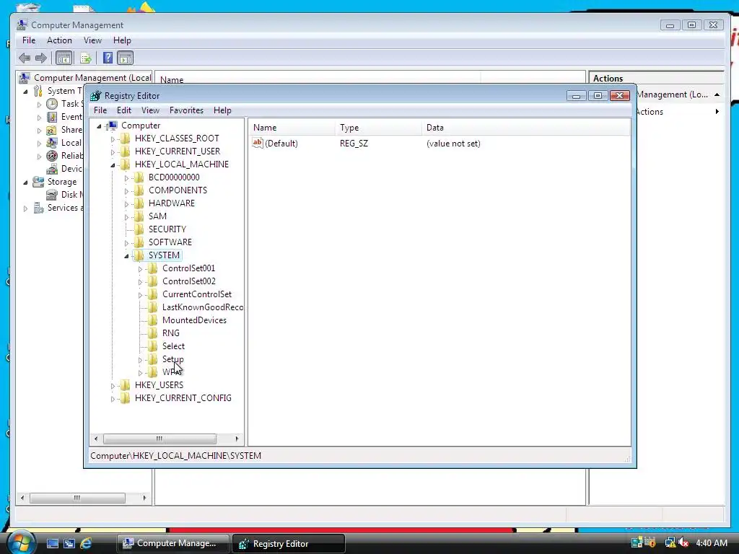Open the Windows Start orb
This screenshot has height=554, width=739.
coord(21,543)
